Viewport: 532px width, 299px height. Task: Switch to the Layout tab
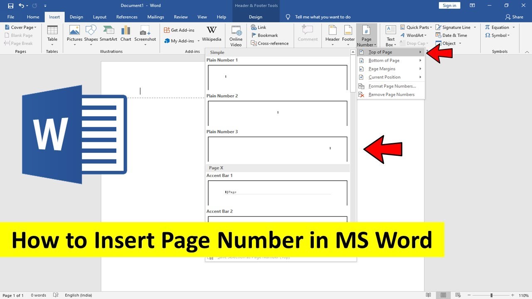pos(100,17)
